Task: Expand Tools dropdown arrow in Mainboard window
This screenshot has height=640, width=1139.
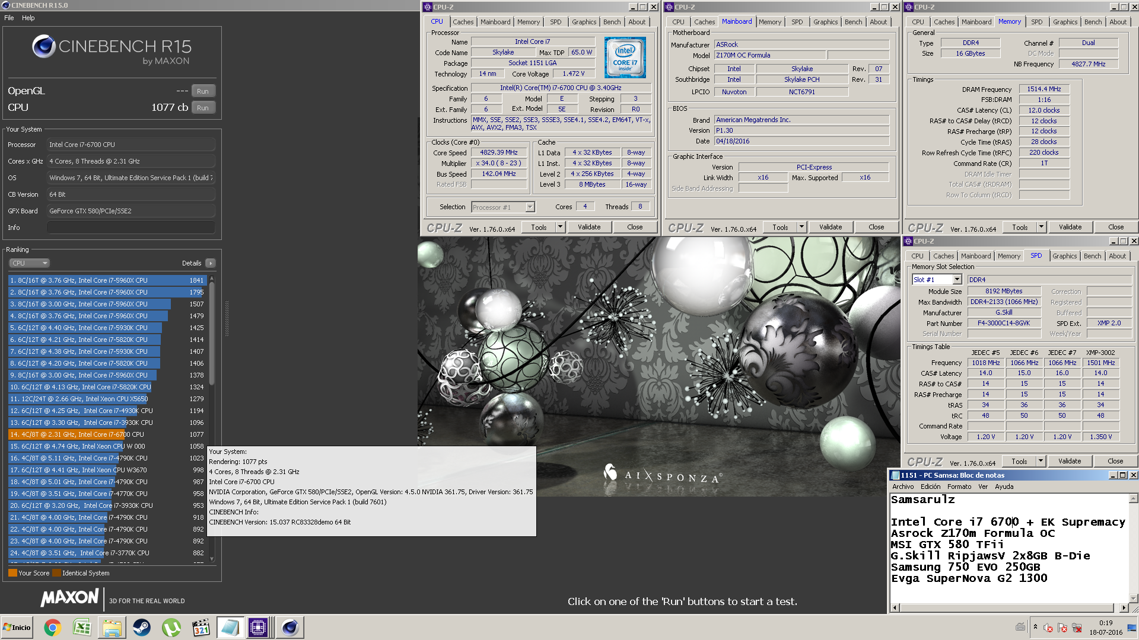Action: coord(801,227)
